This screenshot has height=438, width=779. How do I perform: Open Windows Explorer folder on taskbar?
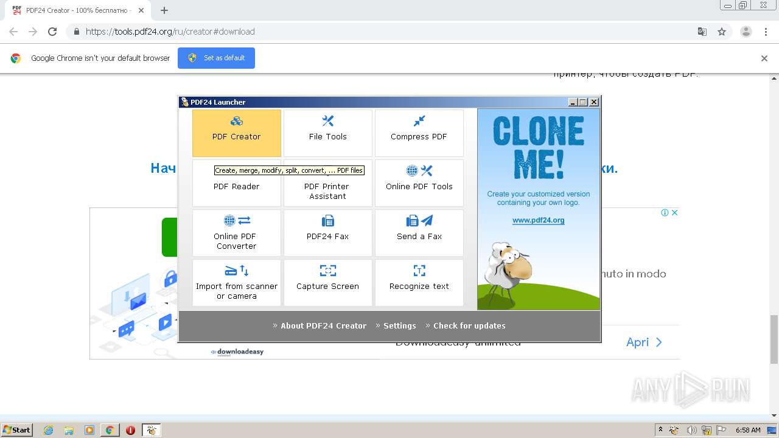tap(69, 430)
